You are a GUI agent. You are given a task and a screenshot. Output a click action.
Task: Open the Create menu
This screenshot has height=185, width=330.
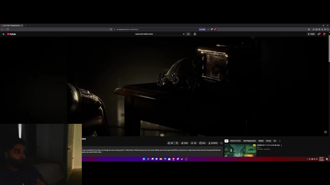click(x=311, y=34)
